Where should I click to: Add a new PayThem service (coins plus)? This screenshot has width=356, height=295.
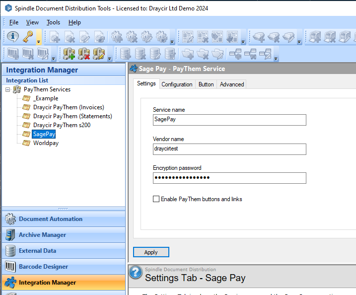coord(69,54)
